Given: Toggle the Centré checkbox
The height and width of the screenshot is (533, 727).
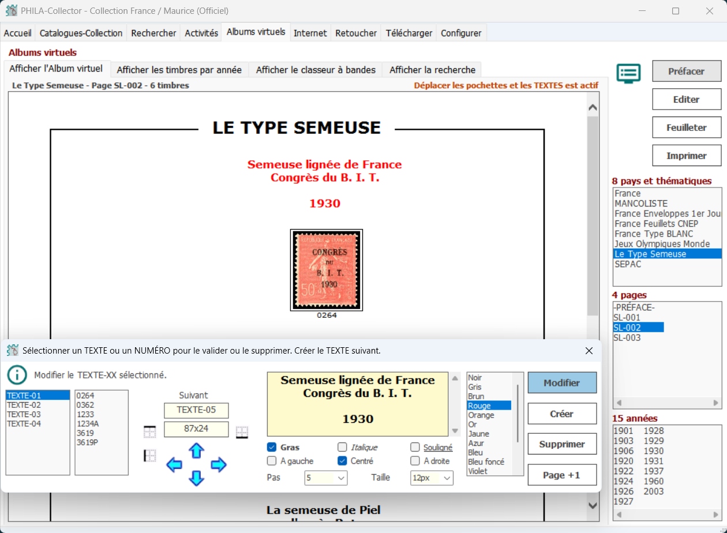Looking at the screenshot, I should 342,461.
